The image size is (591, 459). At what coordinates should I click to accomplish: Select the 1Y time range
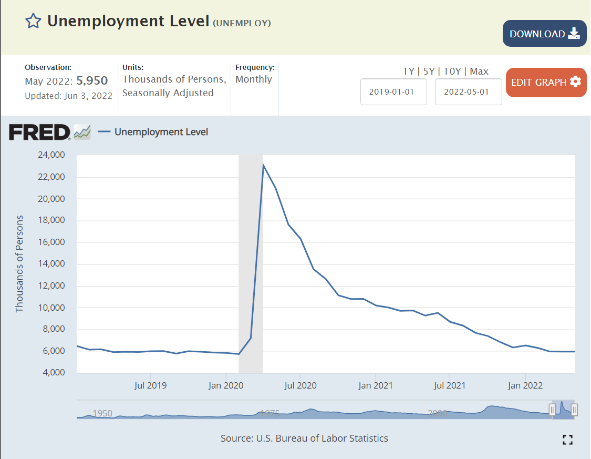tap(408, 72)
